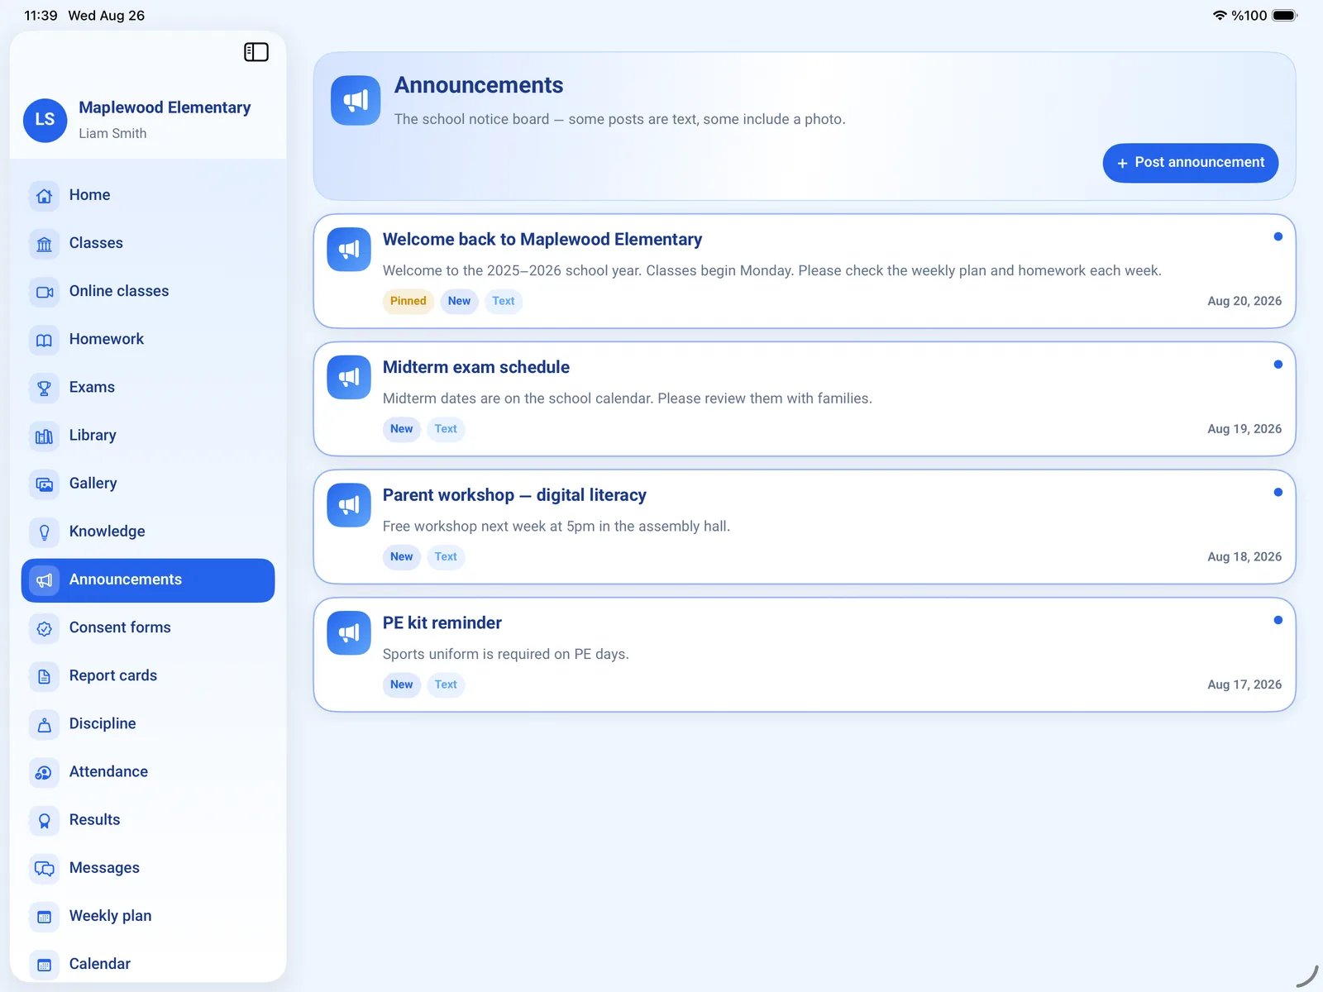
Task: Open the Results ribbon icon
Action: click(x=45, y=820)
